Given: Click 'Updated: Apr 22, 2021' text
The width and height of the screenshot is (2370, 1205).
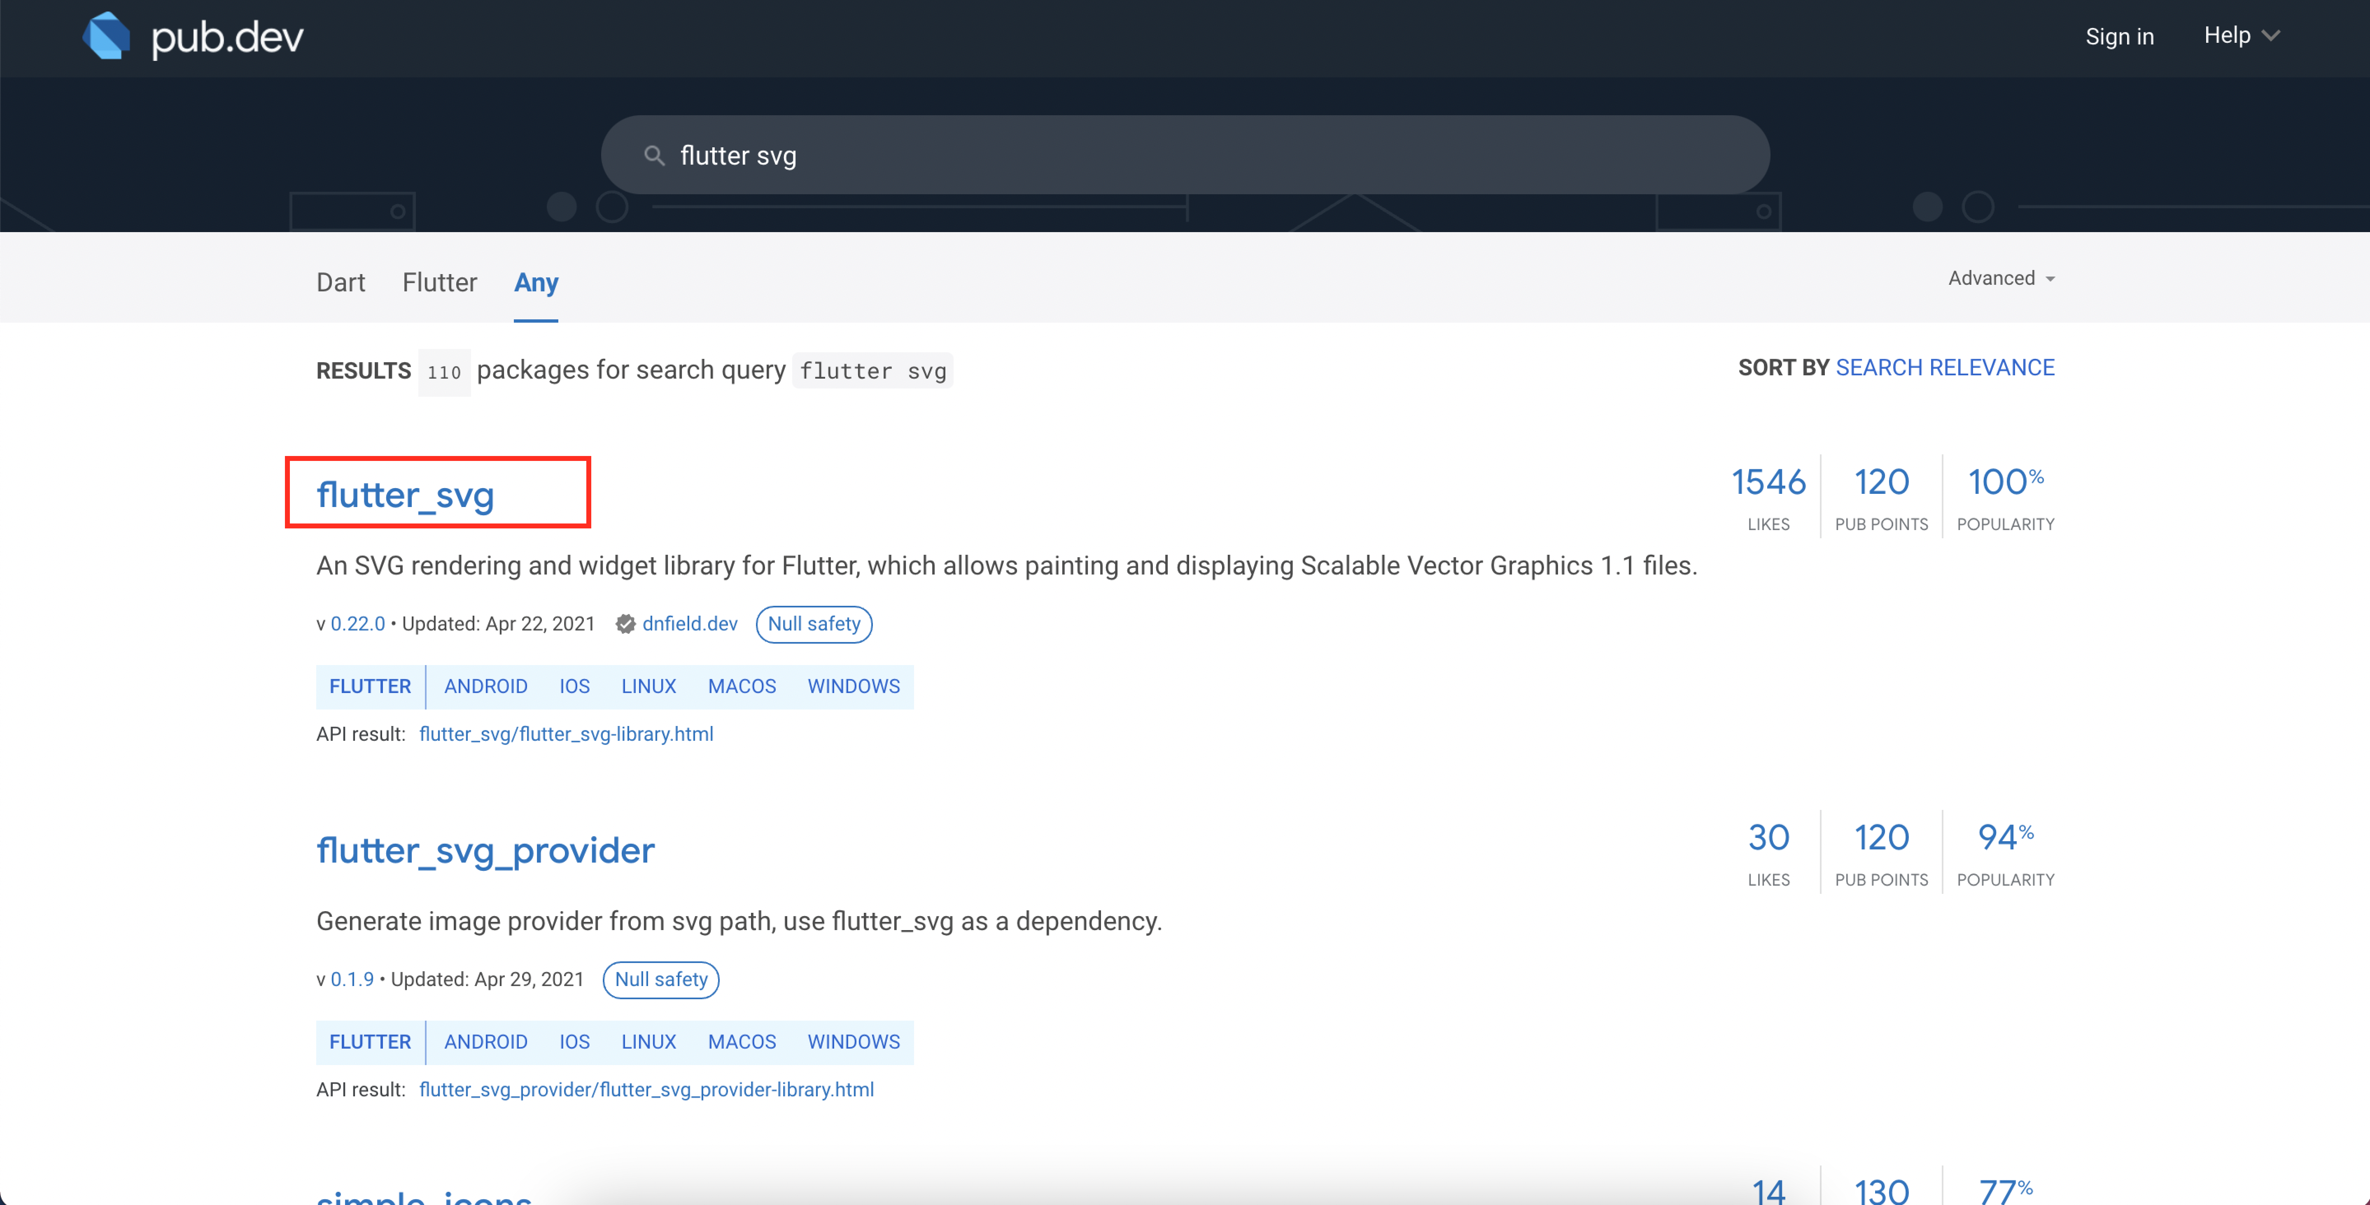Looking at the screenshot, I should tap(498, 623).
